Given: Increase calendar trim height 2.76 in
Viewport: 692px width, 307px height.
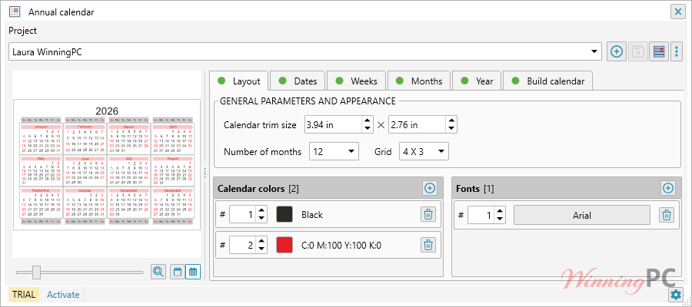Looking at the screenshot, I should (451, 120).
